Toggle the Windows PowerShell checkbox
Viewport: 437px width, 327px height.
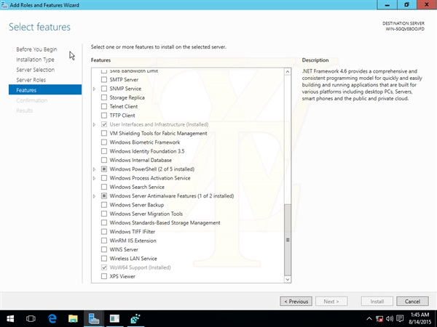[104, 169]
